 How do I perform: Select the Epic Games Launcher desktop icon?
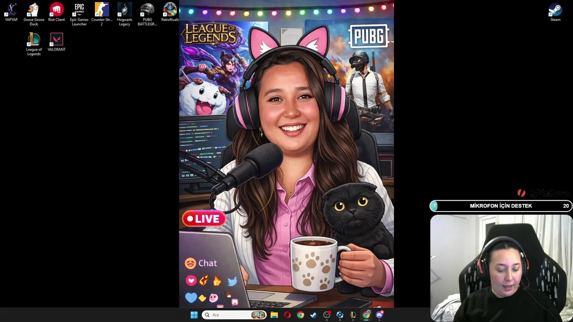(79, 14)
